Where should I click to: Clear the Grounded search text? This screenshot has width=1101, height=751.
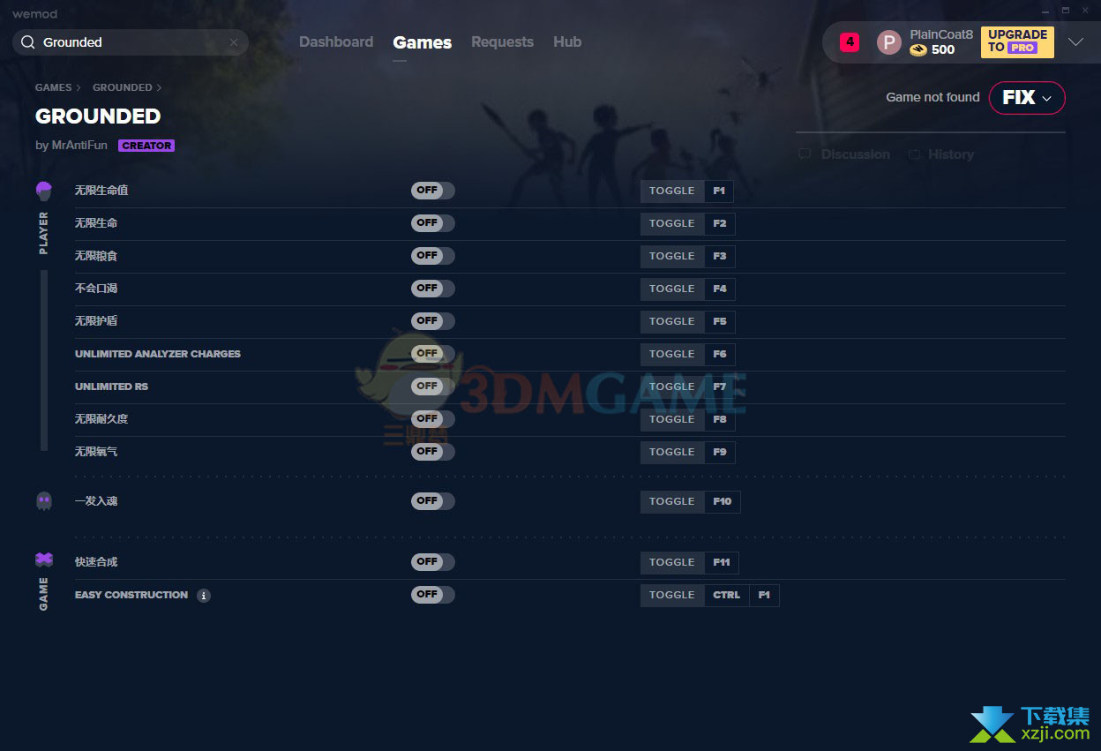pyautogui.click(x=234, y=42)
